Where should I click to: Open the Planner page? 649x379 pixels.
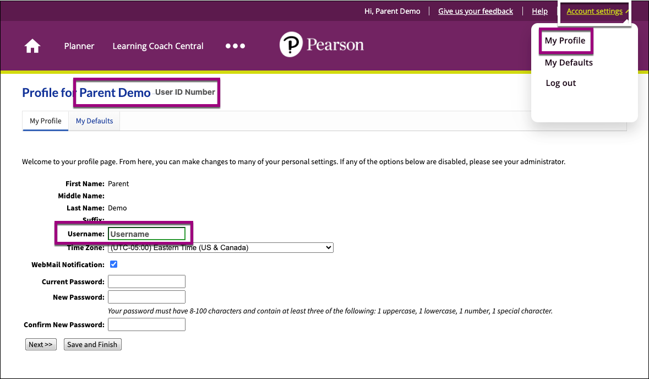(79, 46)
